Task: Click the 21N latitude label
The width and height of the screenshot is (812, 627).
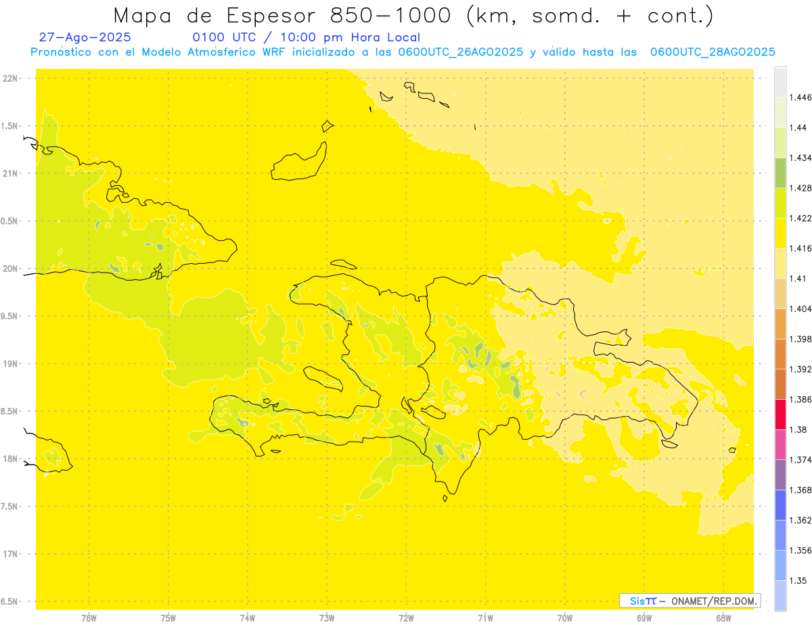Action: click(x=10, y=174)
